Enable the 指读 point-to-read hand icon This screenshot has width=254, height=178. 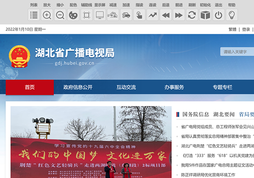click(139, 15)
